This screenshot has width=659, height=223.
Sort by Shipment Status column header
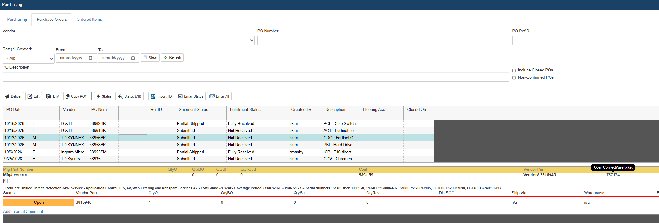[x=201, y=113]
